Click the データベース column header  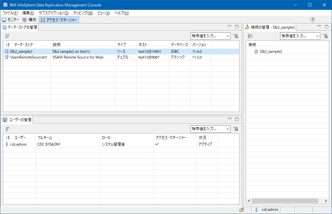(x=180, y=45)
